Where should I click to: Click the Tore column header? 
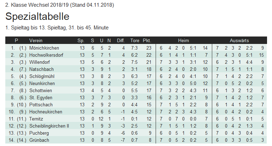click(135, 40)
